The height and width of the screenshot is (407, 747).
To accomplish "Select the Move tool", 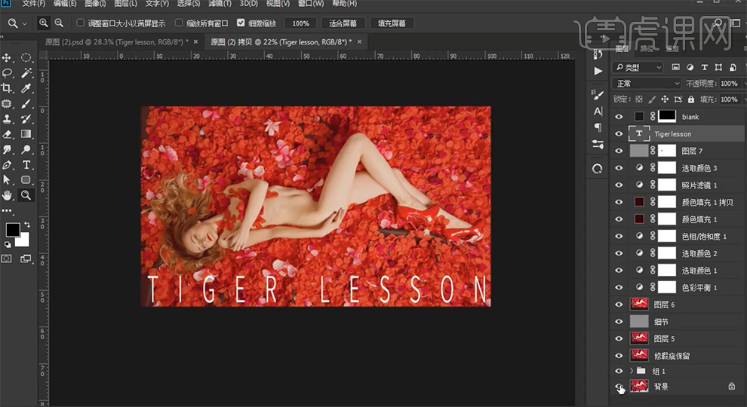I will point(8,58).
